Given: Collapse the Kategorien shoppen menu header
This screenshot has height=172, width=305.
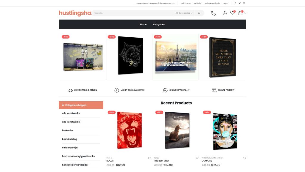Looking at the screenshot, I should [81, 105].
